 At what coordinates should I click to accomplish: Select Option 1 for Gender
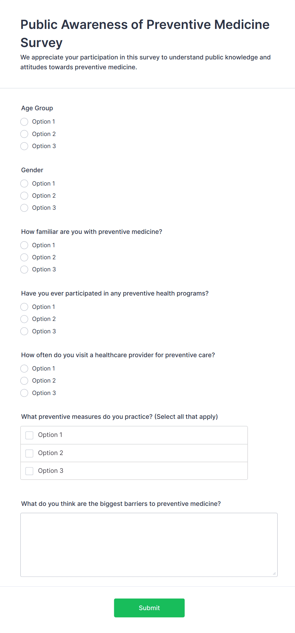coord(24,184)
